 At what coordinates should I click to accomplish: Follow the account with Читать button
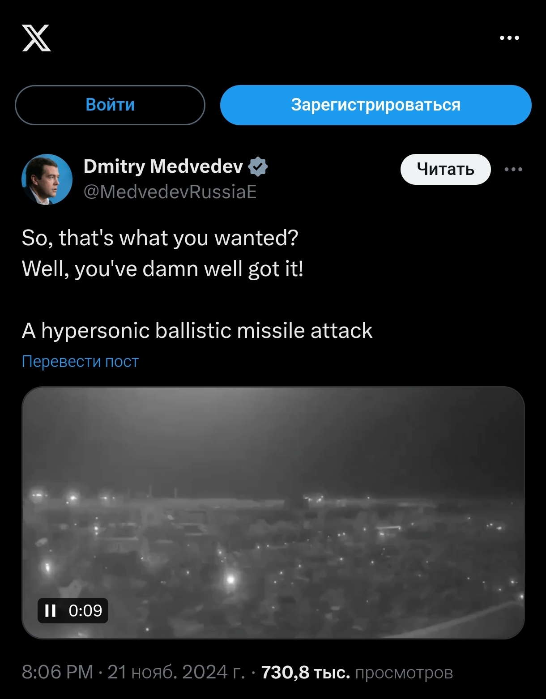pyautogui.click(x=445, y=169)
